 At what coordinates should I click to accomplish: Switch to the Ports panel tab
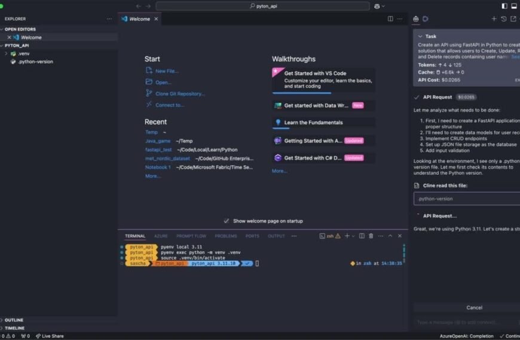252,236
